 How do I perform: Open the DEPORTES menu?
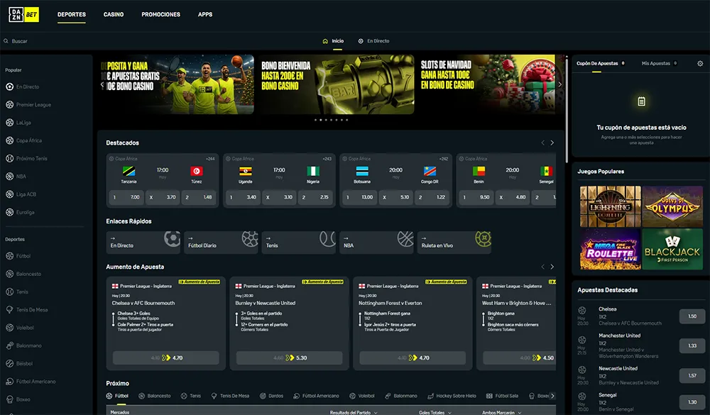click(72, 14)
